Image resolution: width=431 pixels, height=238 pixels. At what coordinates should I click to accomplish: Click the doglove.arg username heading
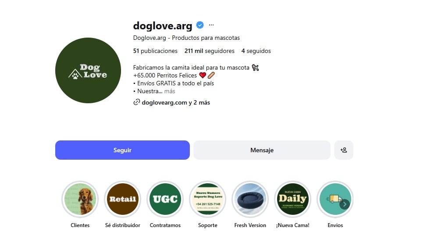(162, 26)
